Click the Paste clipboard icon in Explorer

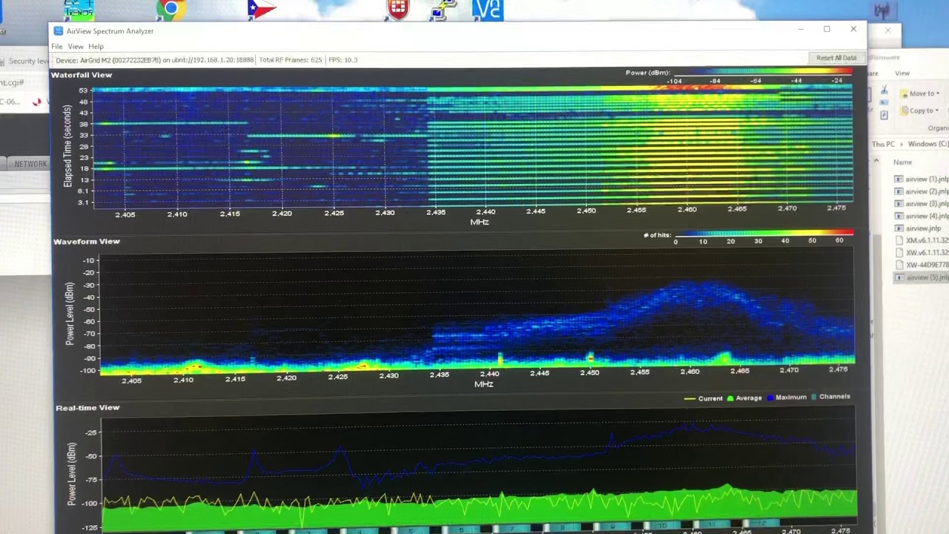[x=884, y=115]
